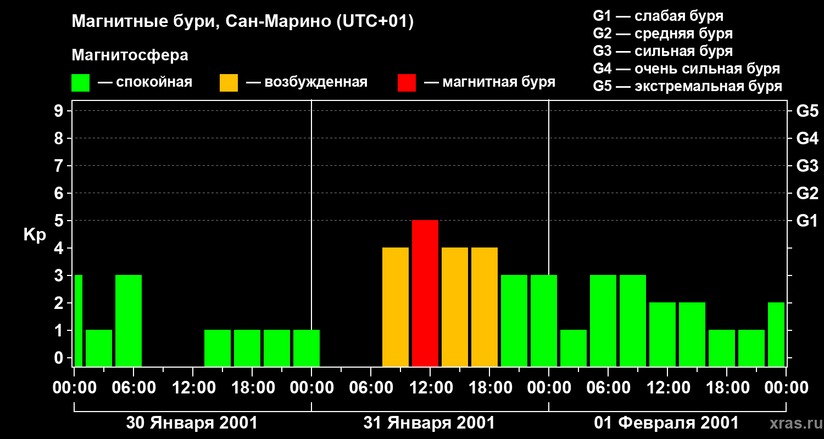Screen dimensions: 824x439
Task: Select green Kp 1 bar at 18:00, 01 Февраля
Action: (x=722, y=348)
